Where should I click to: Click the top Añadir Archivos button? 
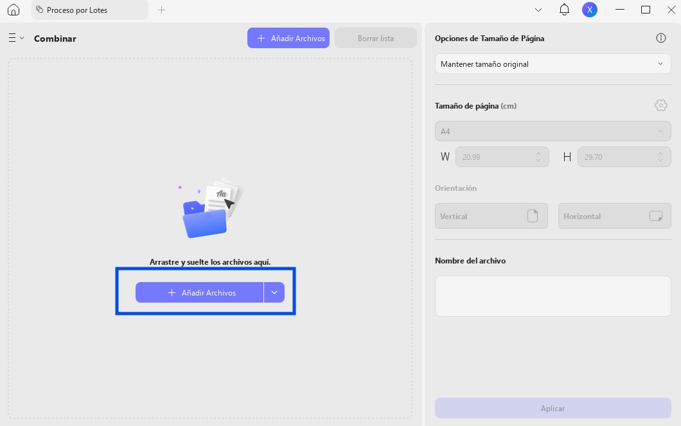(x=288, y=38)
